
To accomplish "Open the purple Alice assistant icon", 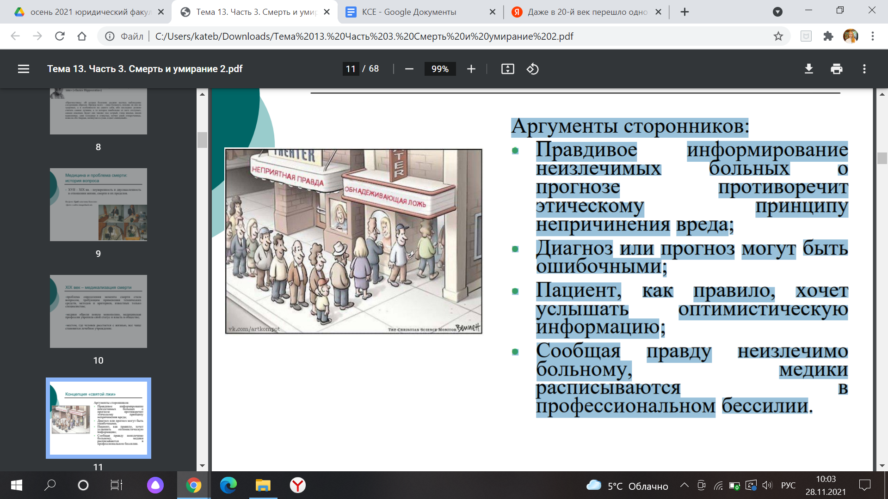I will (155, 485).
